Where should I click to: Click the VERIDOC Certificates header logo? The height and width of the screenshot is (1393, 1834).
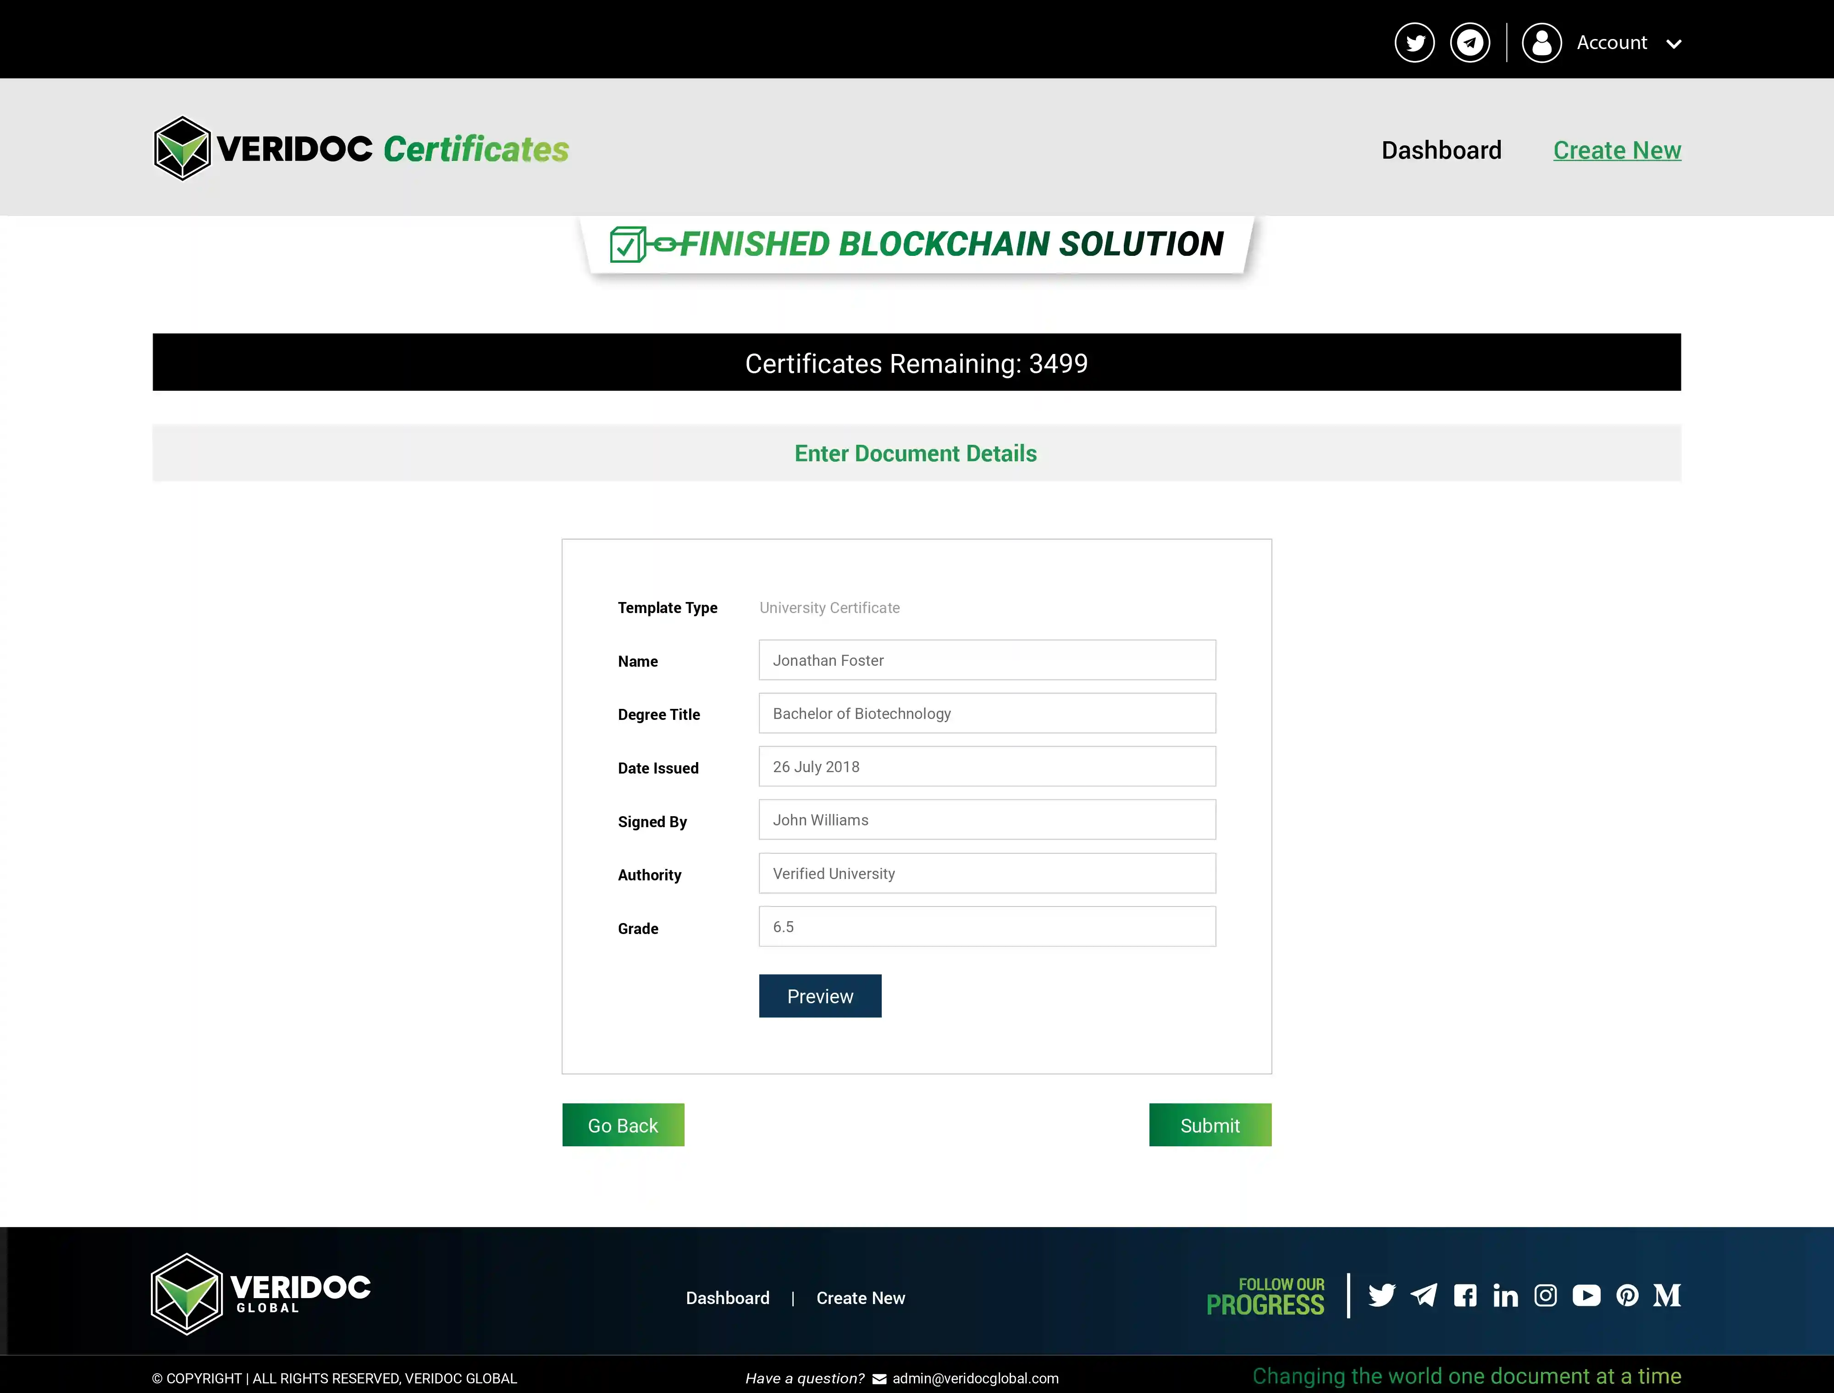[x=361, y=149]
